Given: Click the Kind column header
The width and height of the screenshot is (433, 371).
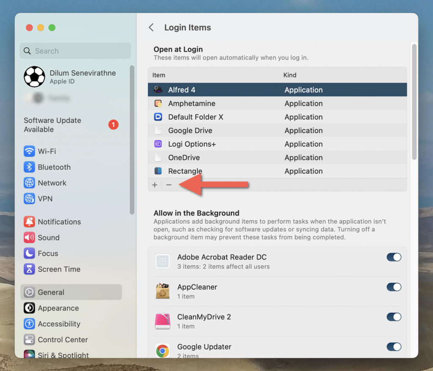Looking at the screenshot, I should point(290,75).
